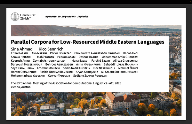
Task: Click the Universität Zürich seal logo
Action: (15, 17)
